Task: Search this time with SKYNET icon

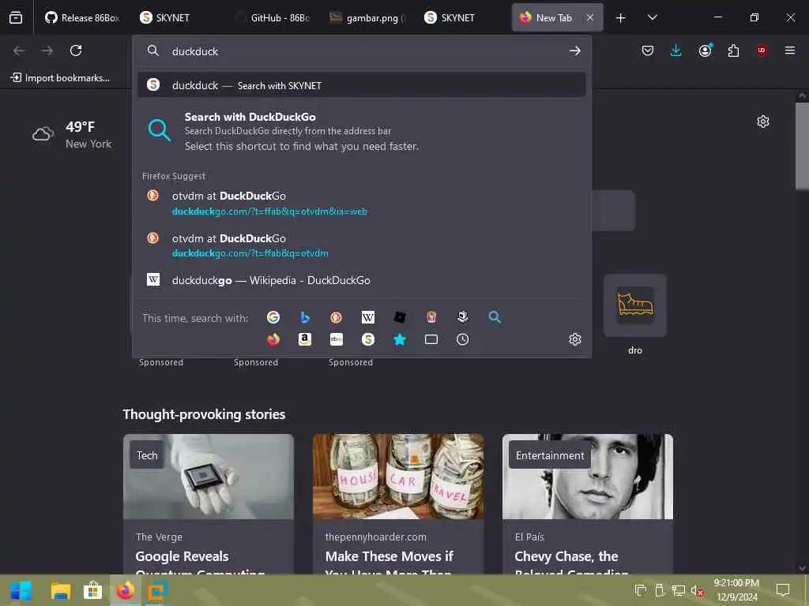Action: [368, 339]
